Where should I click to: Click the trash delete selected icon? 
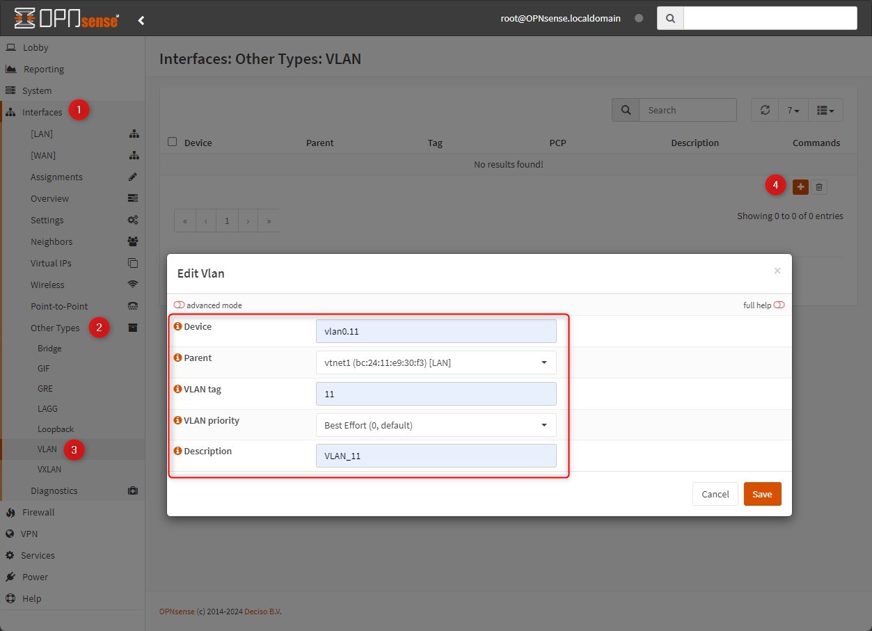tap(819, 186)
